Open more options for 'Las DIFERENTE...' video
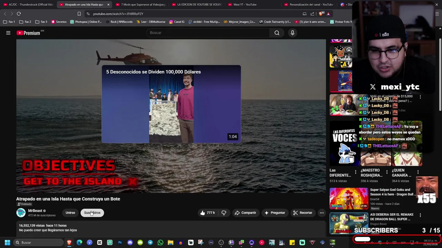The image size is (442, 248). (356, 172)
